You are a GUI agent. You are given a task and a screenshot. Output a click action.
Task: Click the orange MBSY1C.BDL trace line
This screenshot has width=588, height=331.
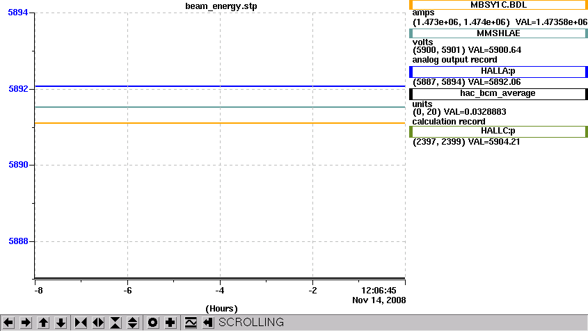220,123
